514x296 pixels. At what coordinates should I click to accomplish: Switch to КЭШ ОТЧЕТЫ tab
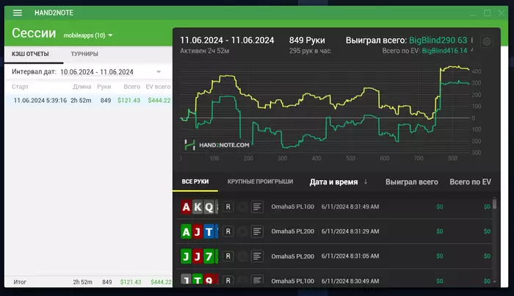point(30,54)
